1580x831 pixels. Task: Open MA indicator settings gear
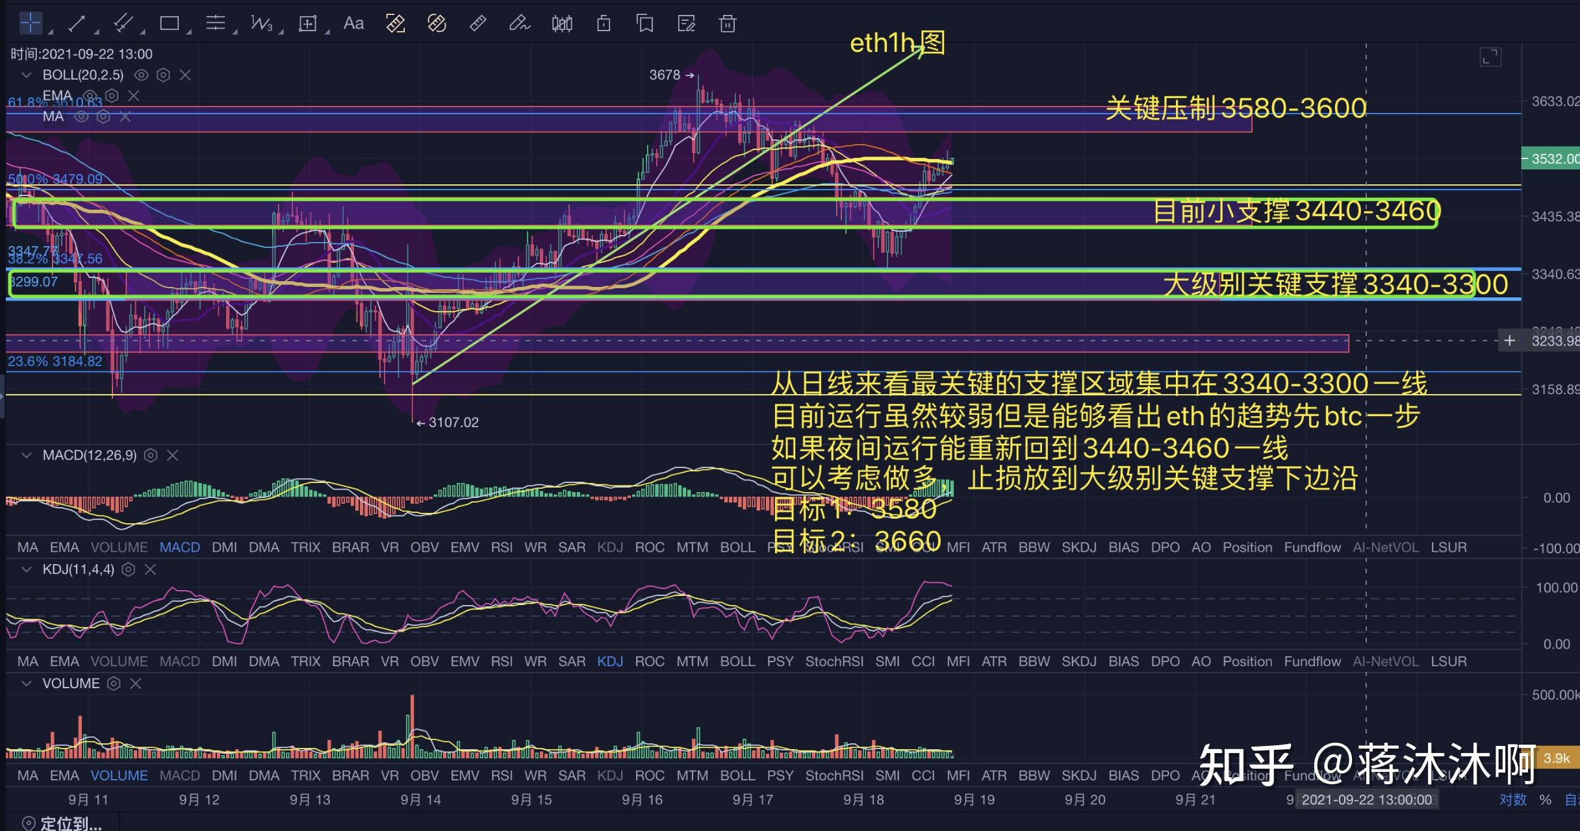click(x=103, y=117)
